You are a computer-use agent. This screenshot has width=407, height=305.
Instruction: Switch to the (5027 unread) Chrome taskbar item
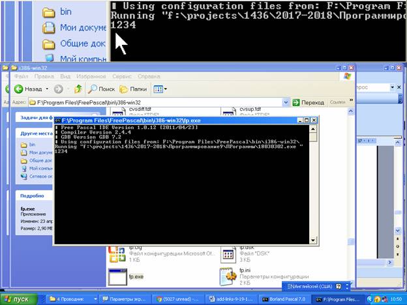pyautogui.click(x=179, y=299)
